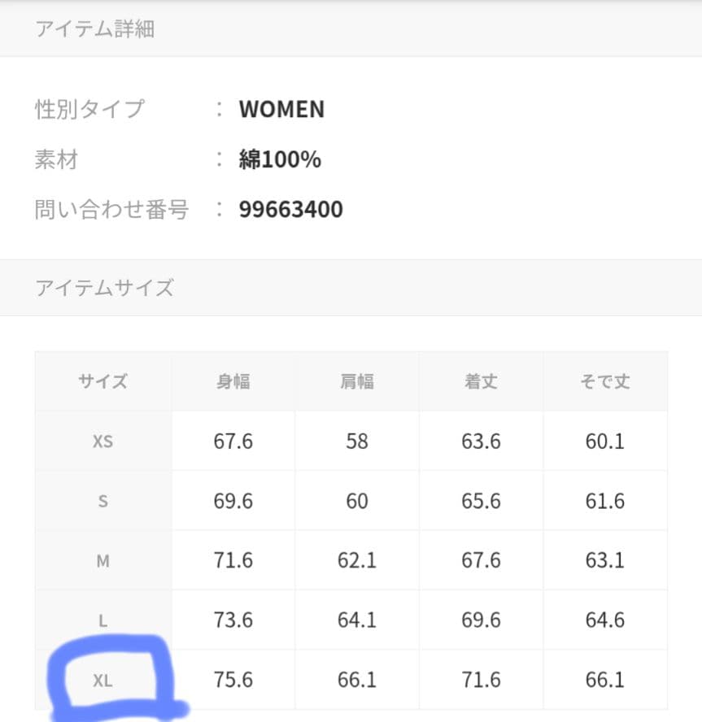Select the M size row label
The height and width of the screenshot is (722, 702).
tap(102, 560)
